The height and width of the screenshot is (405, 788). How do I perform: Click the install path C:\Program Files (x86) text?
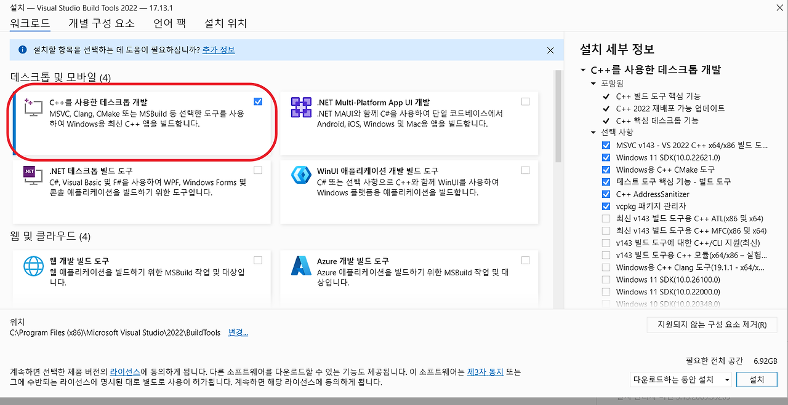pyautogui.click(x=115, y=332)
